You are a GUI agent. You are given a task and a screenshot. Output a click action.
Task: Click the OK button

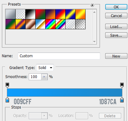click(116, 7)
